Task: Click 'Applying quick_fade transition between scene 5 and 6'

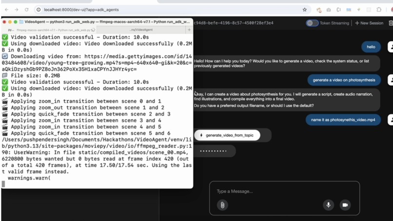Action: pyautogui.click(x=86, y=133)
